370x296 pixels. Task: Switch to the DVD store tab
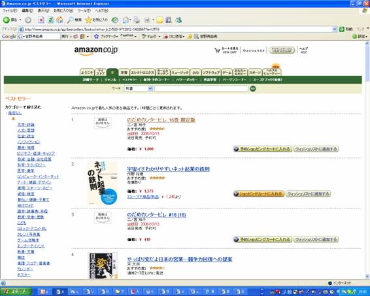(x=195, y=73)
